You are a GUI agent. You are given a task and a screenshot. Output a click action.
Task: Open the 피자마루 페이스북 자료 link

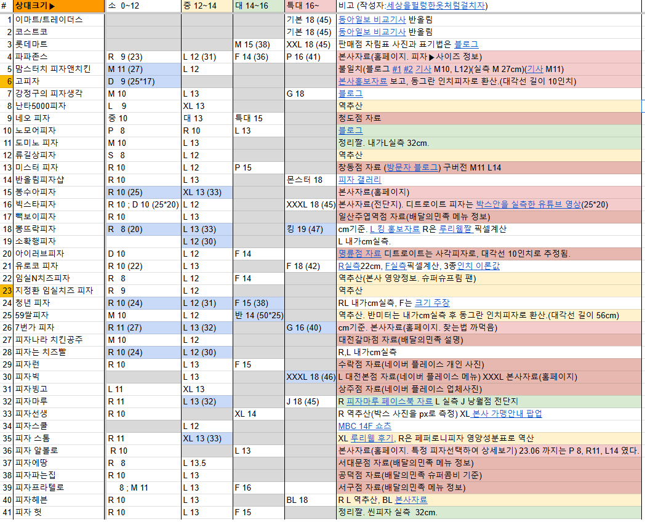(x=389, y=401)
